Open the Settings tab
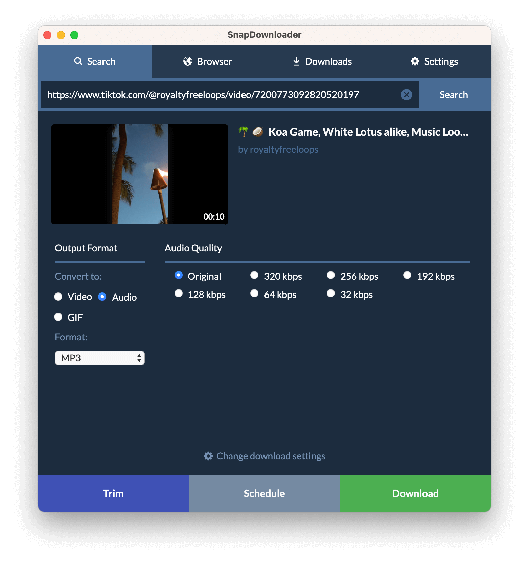The height and width of the screenshot is (562, 529). coord(434,61)
